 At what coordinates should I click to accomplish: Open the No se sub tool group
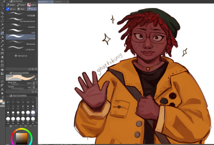[x=32, y=9]
